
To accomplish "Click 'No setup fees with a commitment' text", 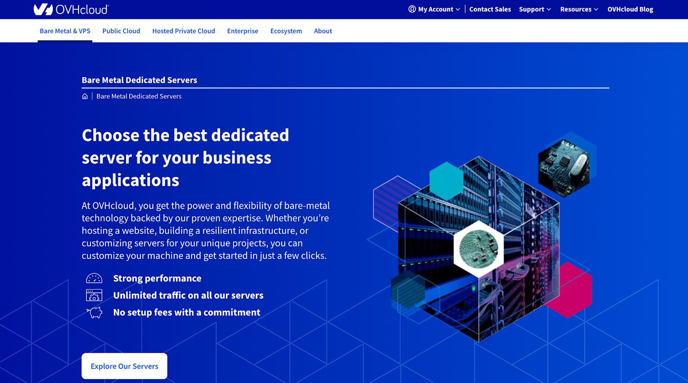I will click(x=187, y=312).
